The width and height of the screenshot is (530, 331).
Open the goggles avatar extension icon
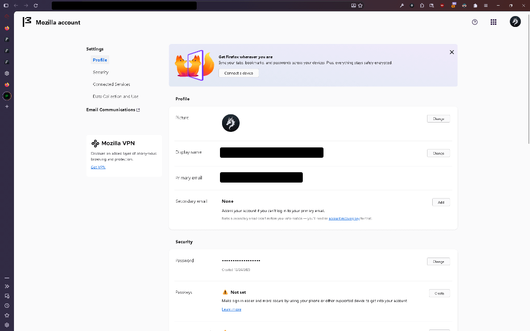(x=464, y=5)
